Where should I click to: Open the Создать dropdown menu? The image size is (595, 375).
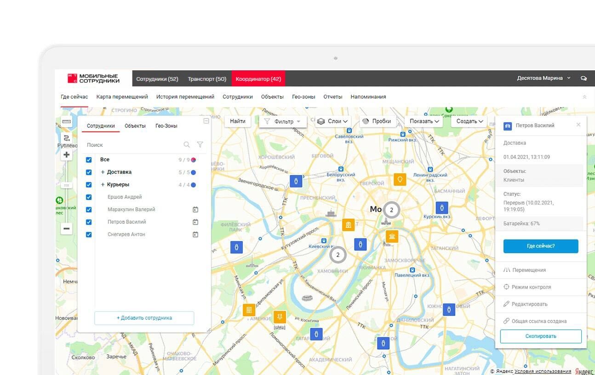point(469,121)
